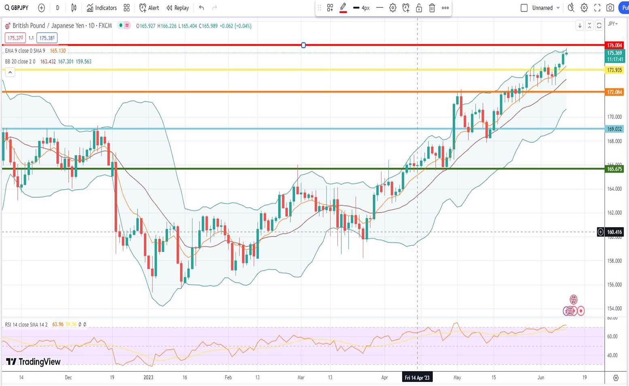Screen dimensions: 629x386
Task: Click the add symbol plus icon
Action: [x=41, y=8]
